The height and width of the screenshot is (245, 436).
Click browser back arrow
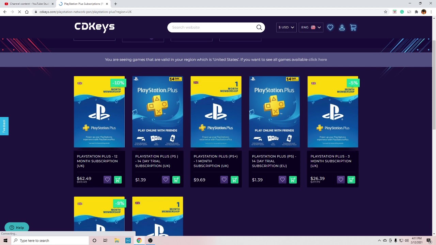(x=5, y=12)
